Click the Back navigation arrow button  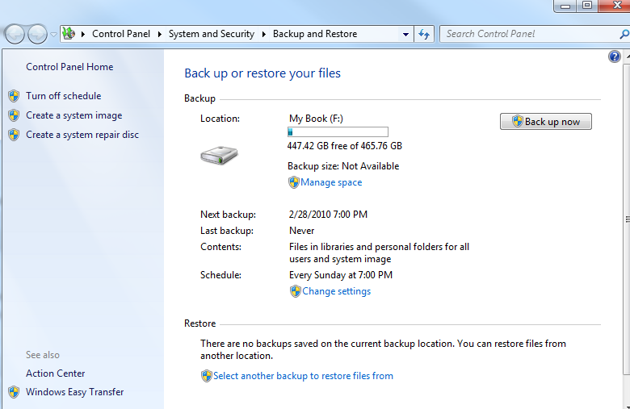(x=15, y=34)
